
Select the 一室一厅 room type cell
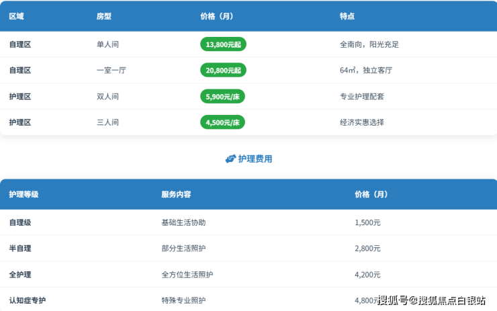pos(111,70)
